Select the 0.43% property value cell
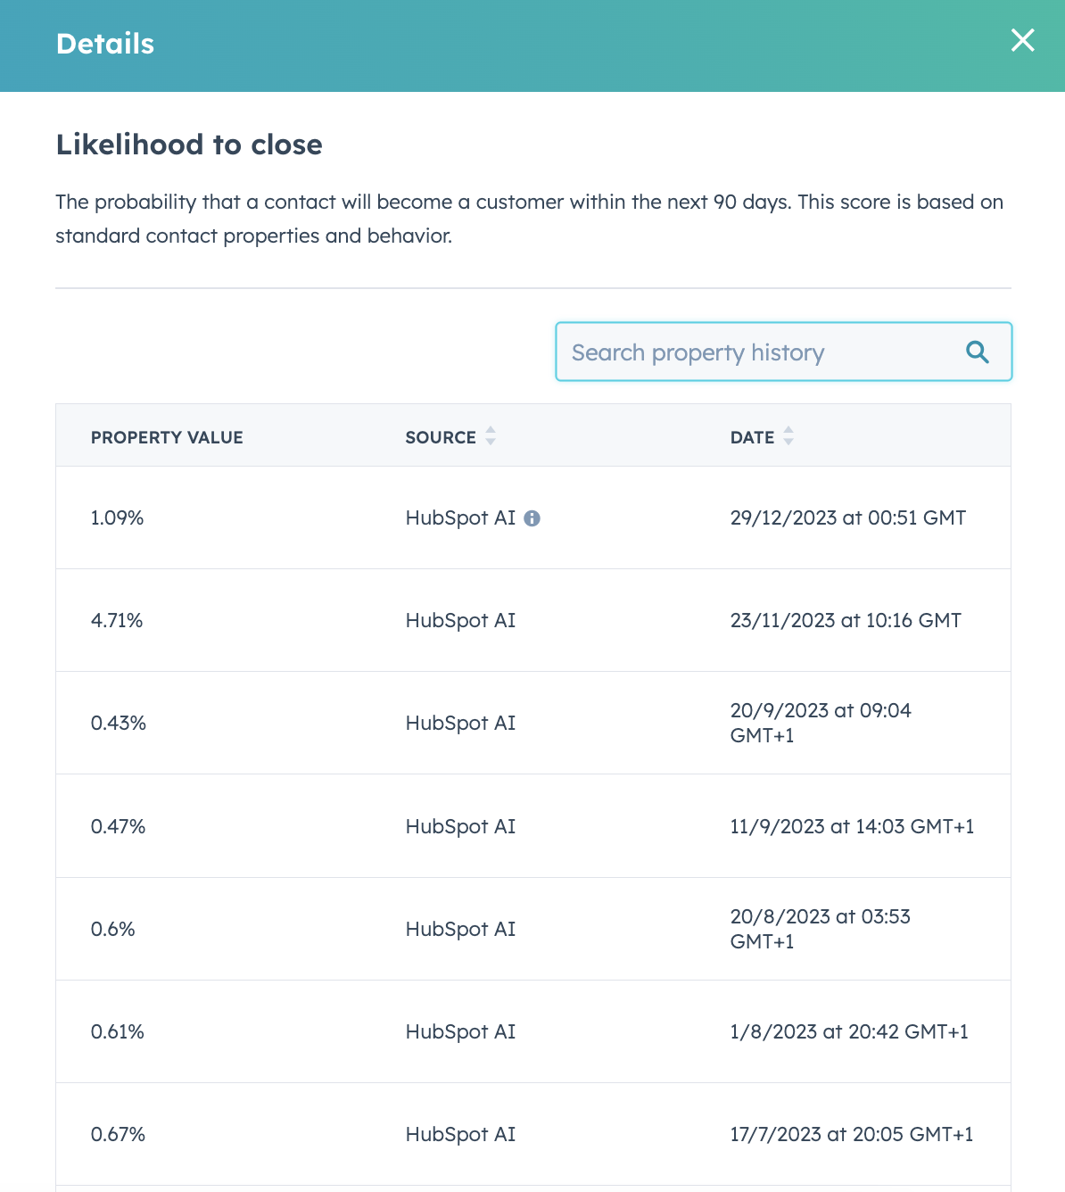The width and height of the screenshot is (1065, 1192). 119,723
